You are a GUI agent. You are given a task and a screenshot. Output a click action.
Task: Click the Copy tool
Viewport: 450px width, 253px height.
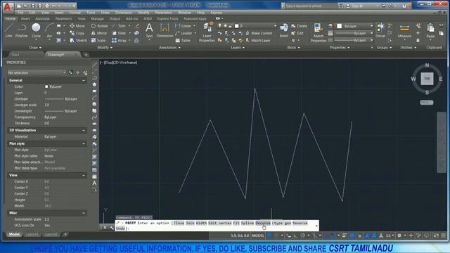pos(77,33)
